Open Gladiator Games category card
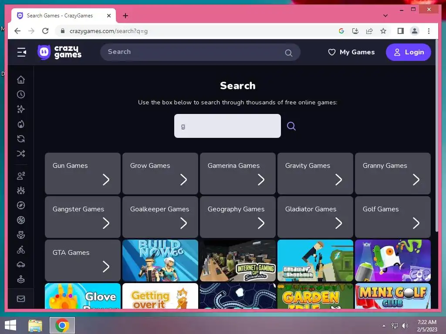Screen dimensions: 446x334 [x=315, y=217]
